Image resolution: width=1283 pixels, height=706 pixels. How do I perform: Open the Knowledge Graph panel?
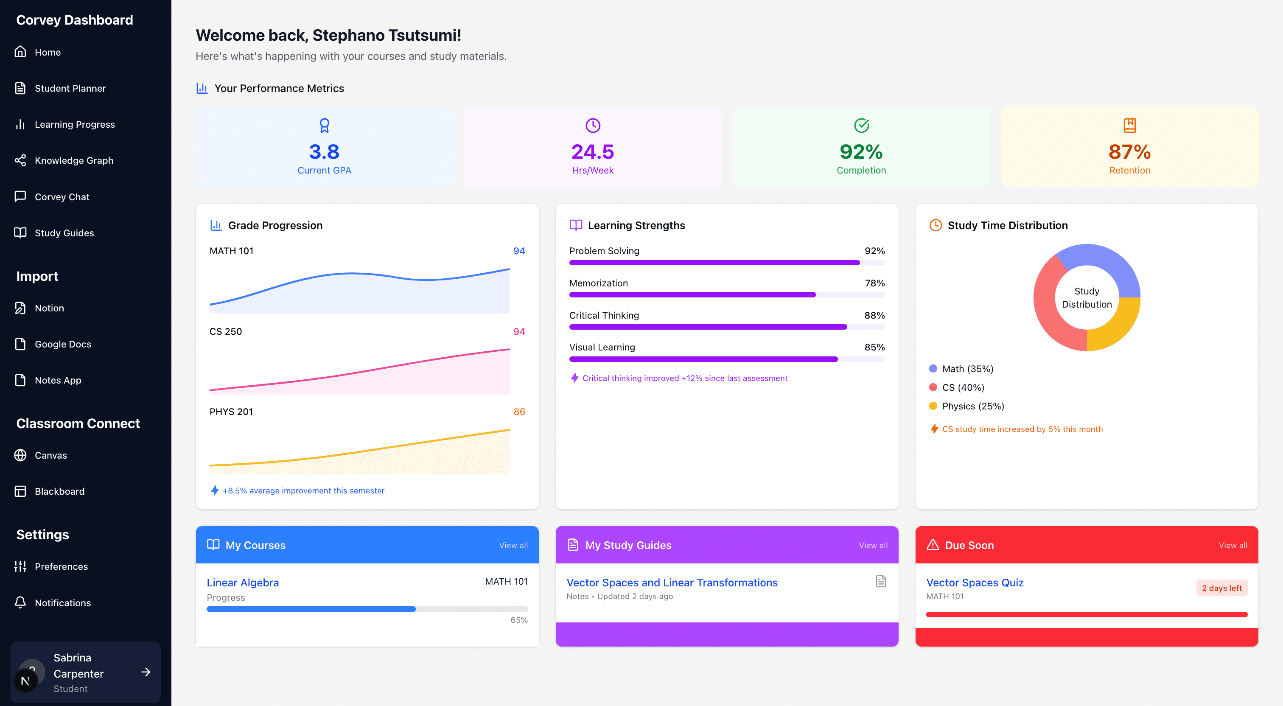click(74, 160)
